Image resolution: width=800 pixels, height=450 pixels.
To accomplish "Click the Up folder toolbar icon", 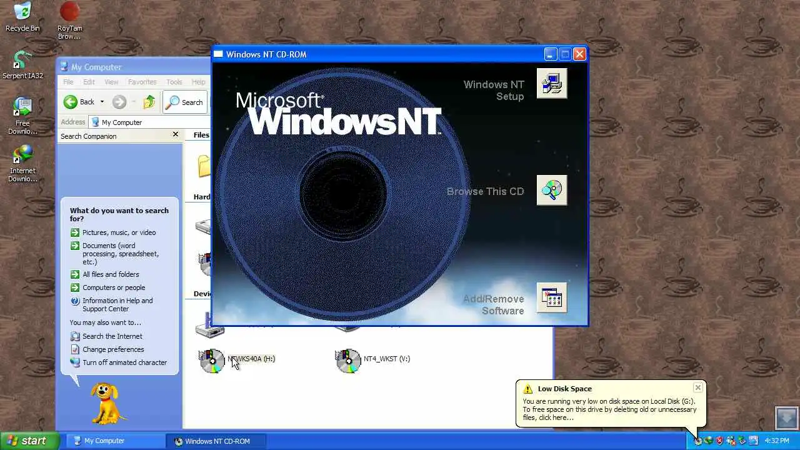I will (149, 102).
